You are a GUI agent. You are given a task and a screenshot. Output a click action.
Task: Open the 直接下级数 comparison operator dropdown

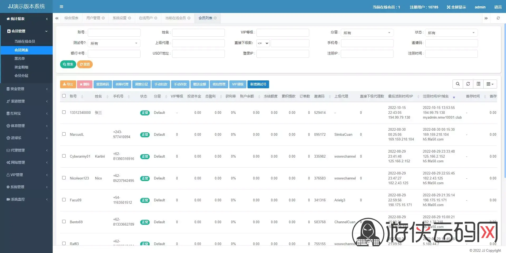coord(263,43)
